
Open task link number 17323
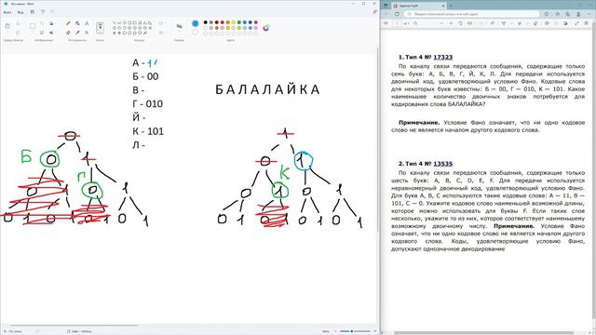[443, 57]
